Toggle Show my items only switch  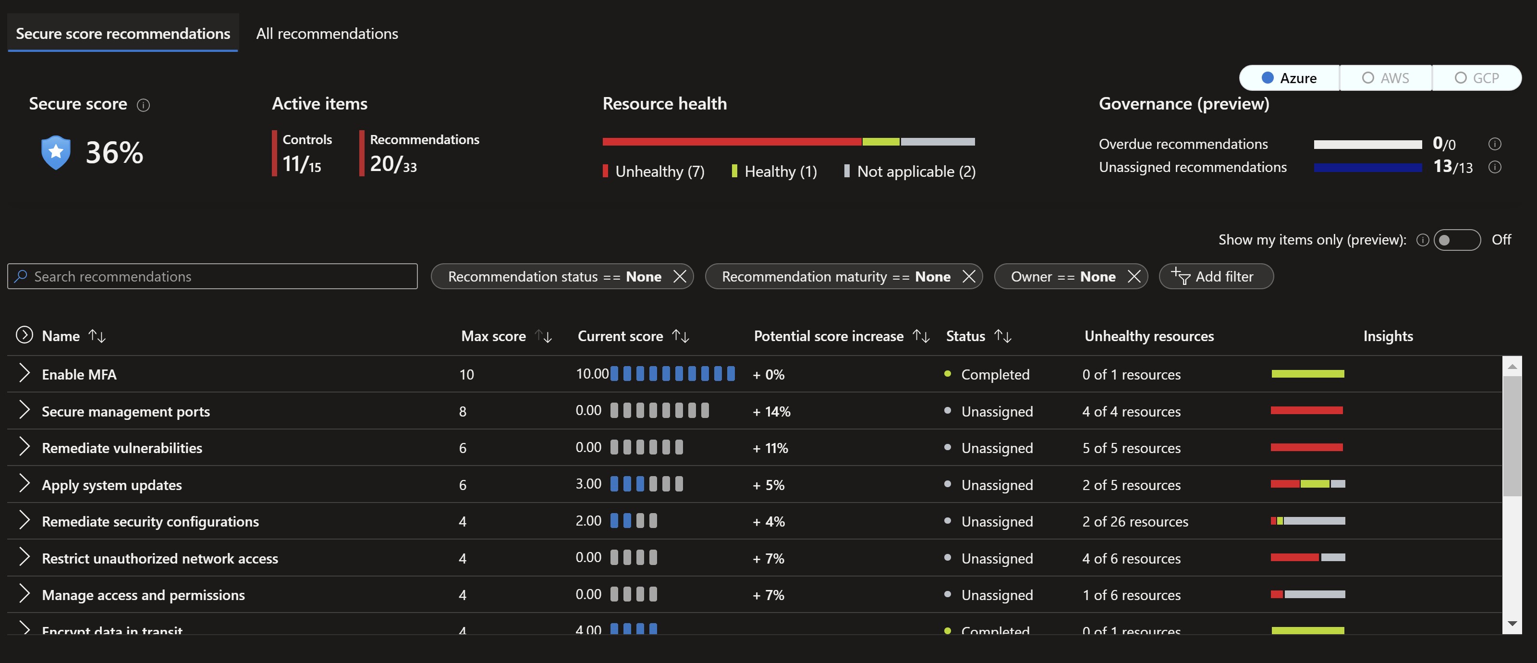[x=1457, y=240]
